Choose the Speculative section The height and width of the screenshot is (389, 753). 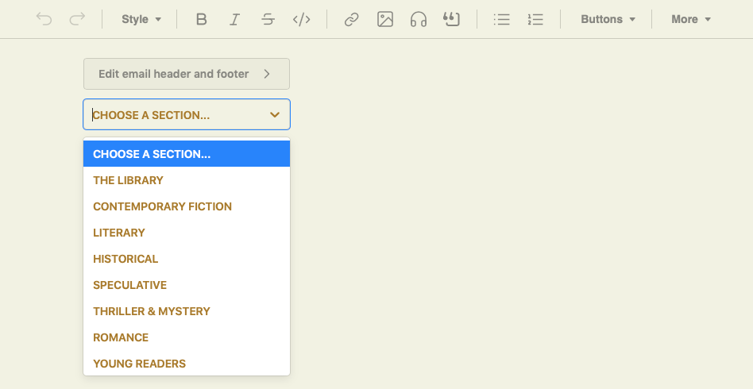click(x=187, y=285)
